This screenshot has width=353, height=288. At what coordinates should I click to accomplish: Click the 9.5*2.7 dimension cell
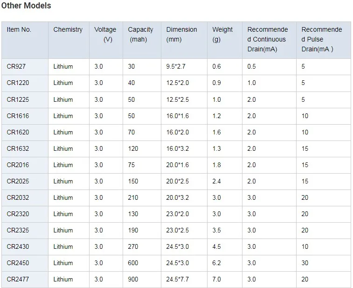[176, 67]
